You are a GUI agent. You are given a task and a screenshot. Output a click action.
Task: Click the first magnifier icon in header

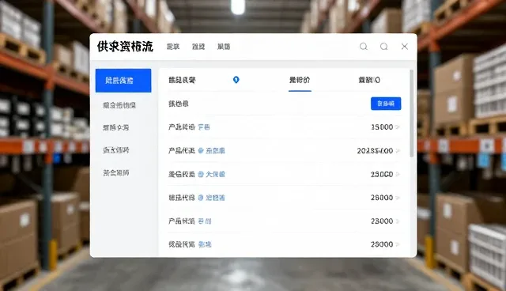point(364,47)
